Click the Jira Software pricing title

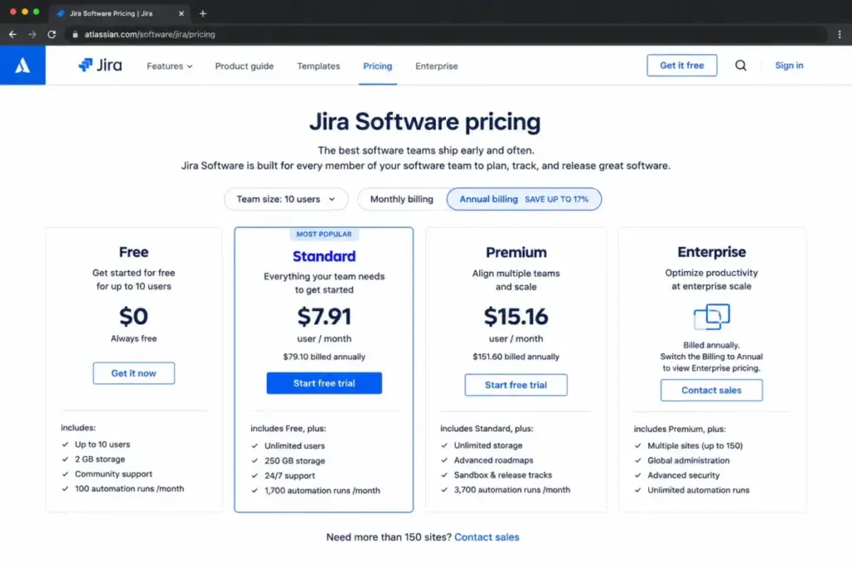[x=425, y=121]
